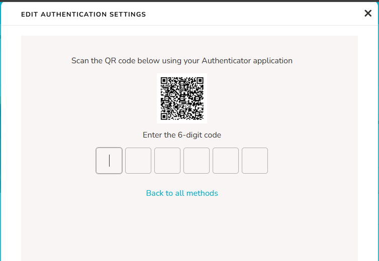Select the second digit code box
379x261 pixels.
[x=138, y=161]
